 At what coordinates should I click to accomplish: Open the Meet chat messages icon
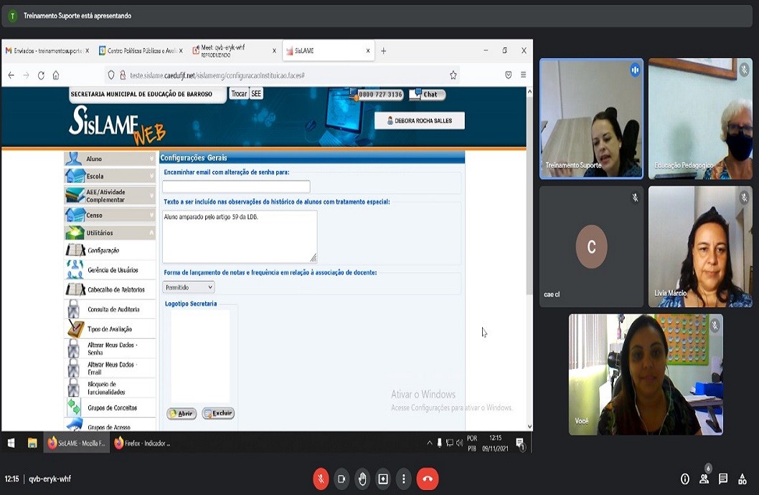coord(723,479)
